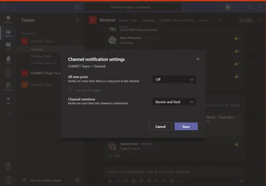The width and height of the screenshot is (266, 186).
Task: Go back with the left arrow
Action: (5, 7)
